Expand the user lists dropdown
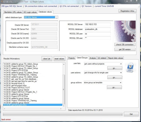The width and height of the screenshot is (141, 122). point(121,64)
